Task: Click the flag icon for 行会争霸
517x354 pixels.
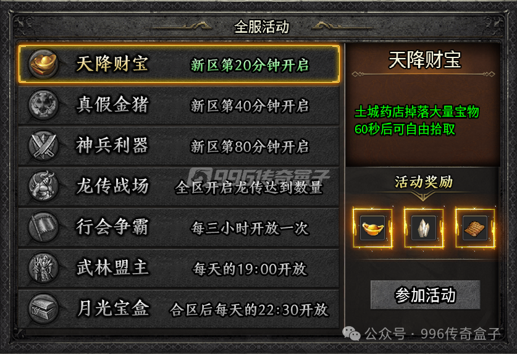Action: click(x=43, y=227)
